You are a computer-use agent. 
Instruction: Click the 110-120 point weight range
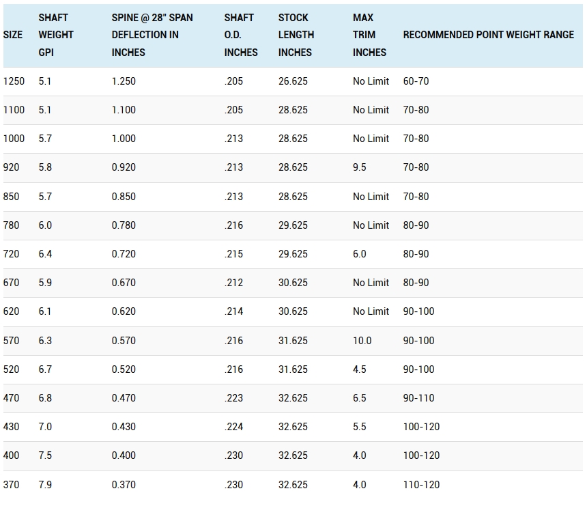(421, 485)
